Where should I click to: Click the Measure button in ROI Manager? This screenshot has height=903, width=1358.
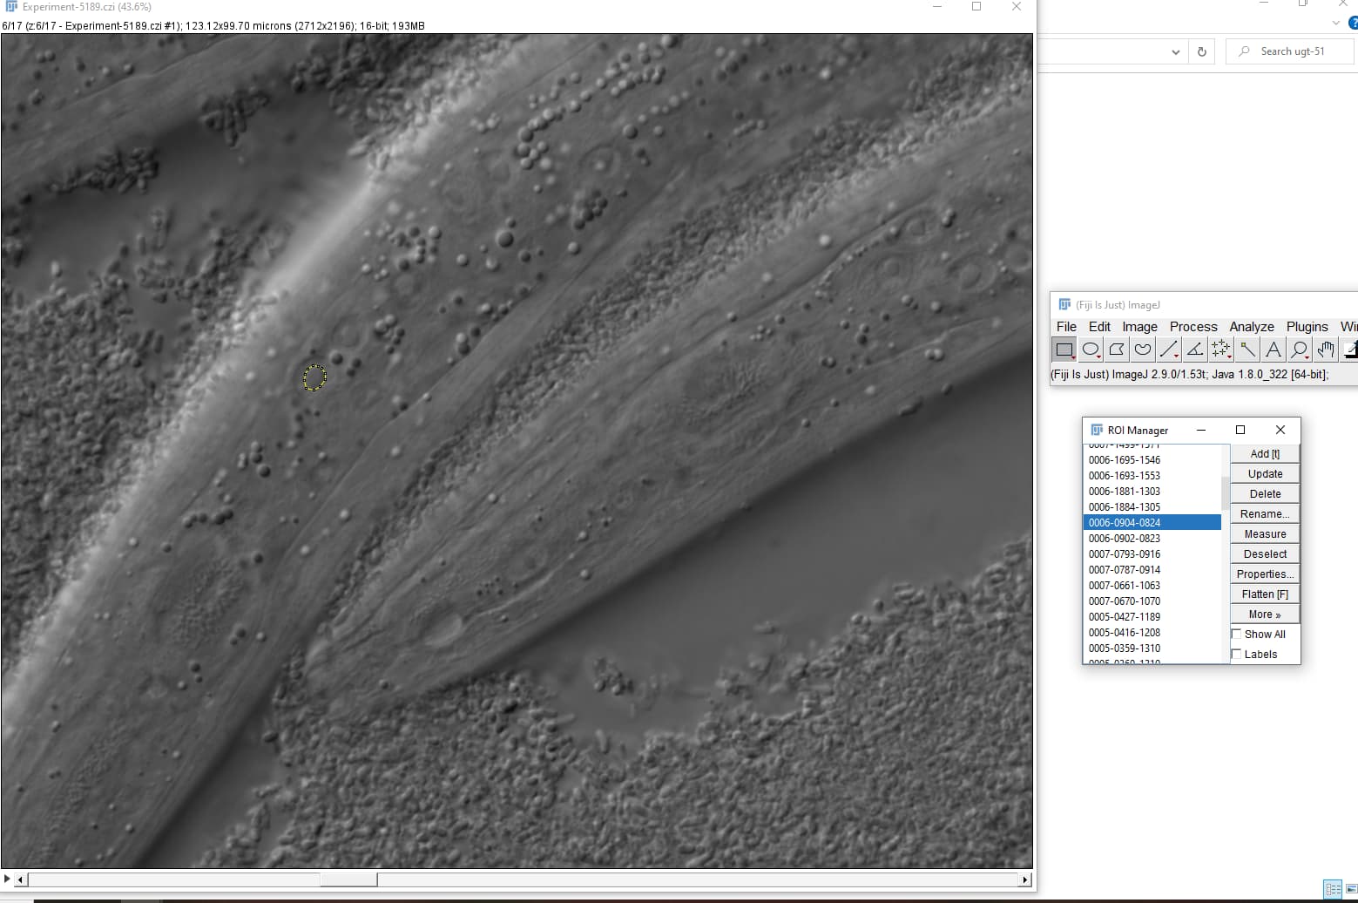(1264, 533)
